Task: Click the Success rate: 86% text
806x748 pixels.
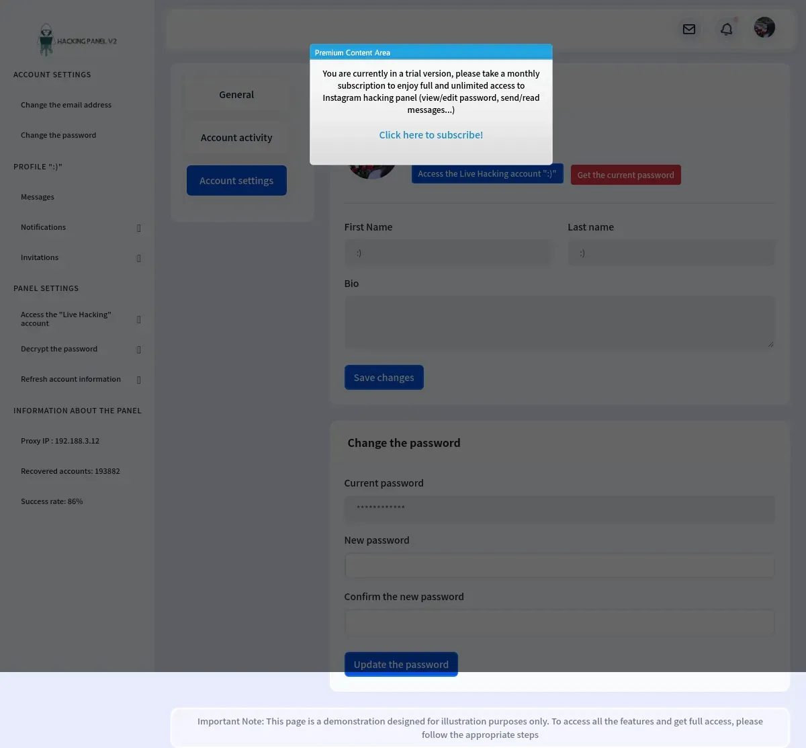Action: point(52,501)
